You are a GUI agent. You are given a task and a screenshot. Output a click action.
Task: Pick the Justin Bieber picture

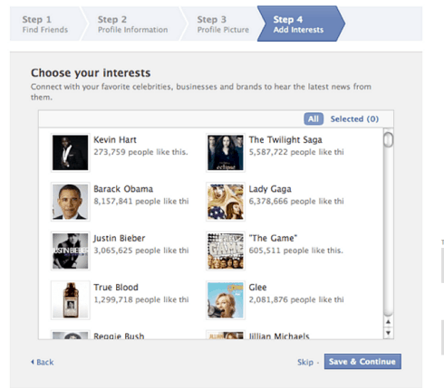pyautogui.click(x=71, y=251)
